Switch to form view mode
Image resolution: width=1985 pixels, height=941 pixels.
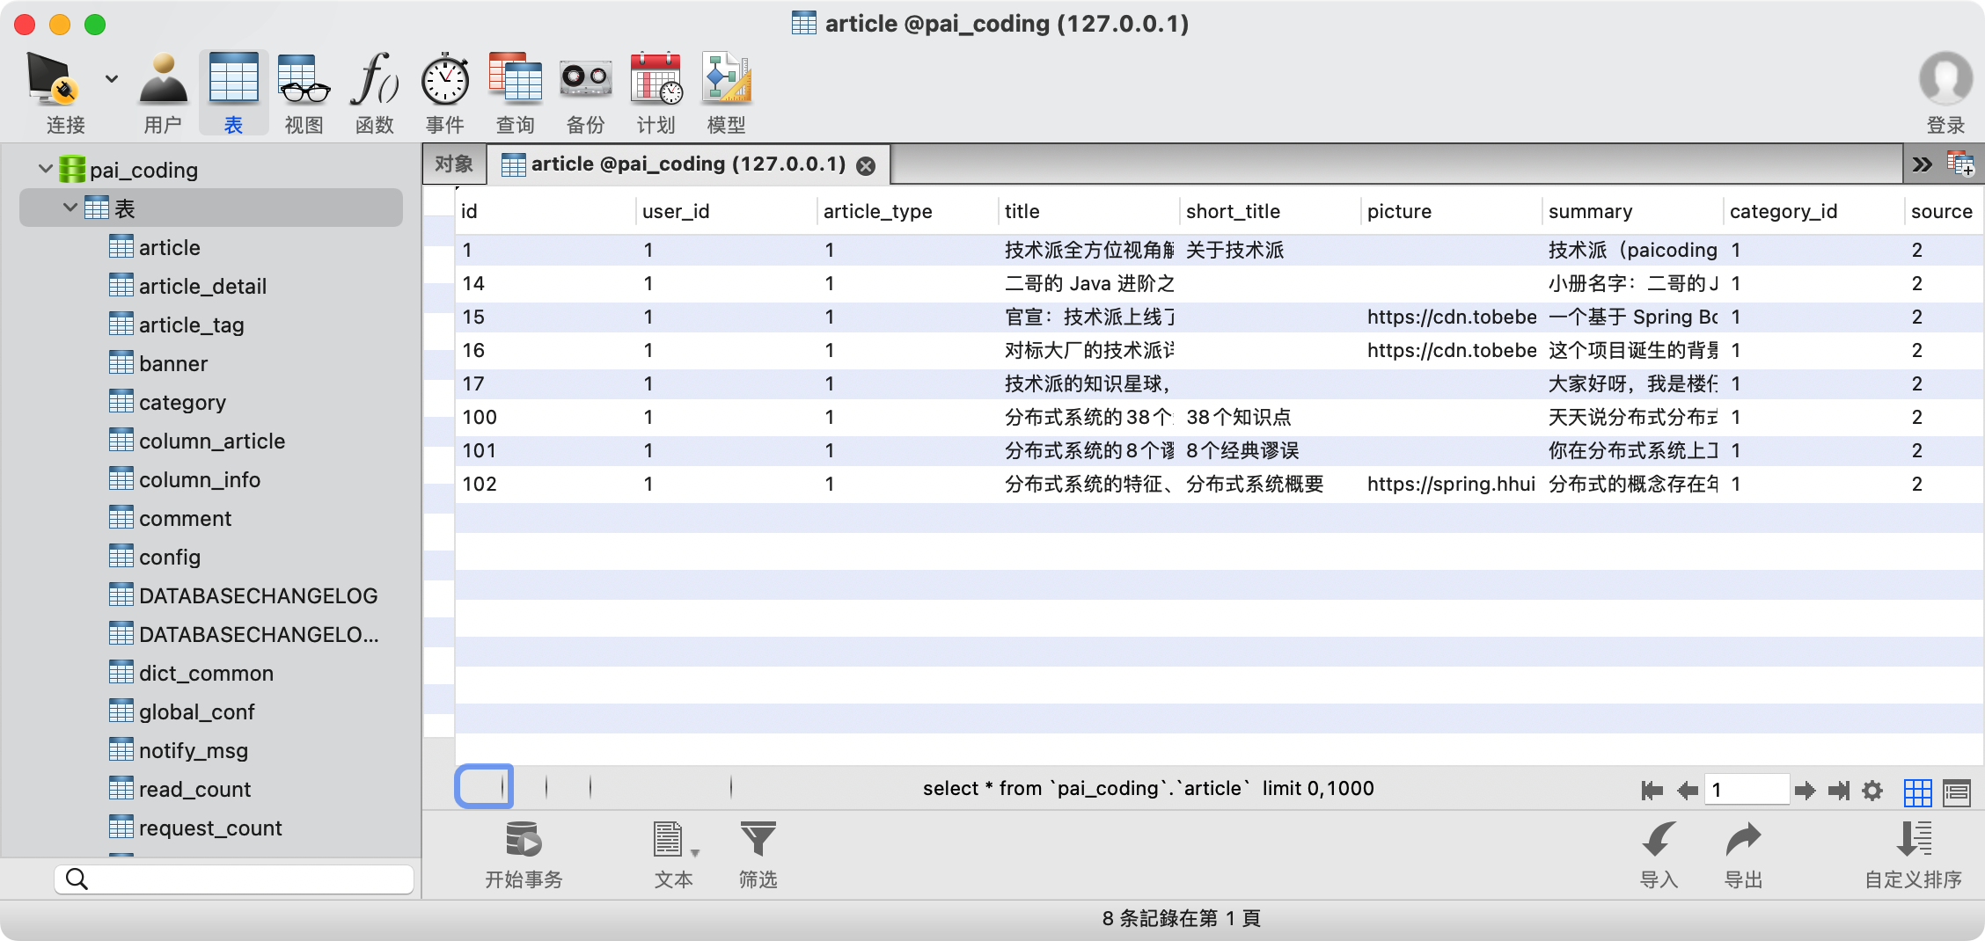(1956, 791)
